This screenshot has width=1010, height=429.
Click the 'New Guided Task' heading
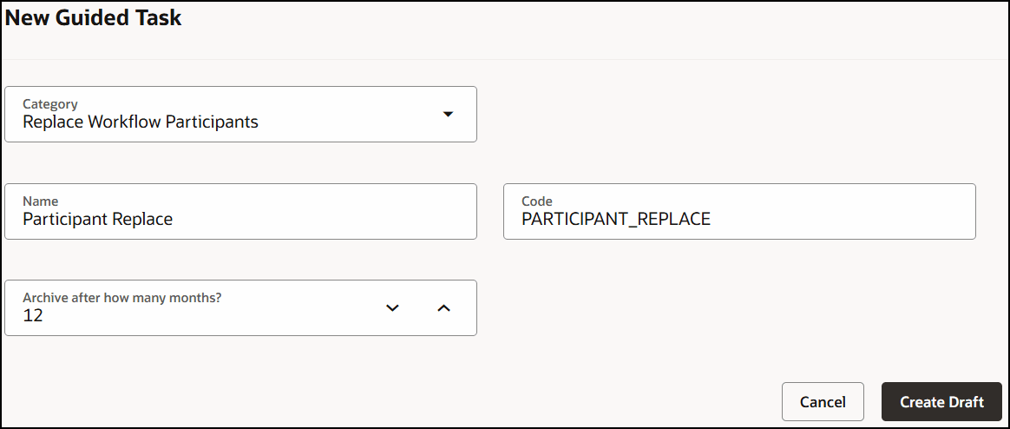[x=94, y=18]
